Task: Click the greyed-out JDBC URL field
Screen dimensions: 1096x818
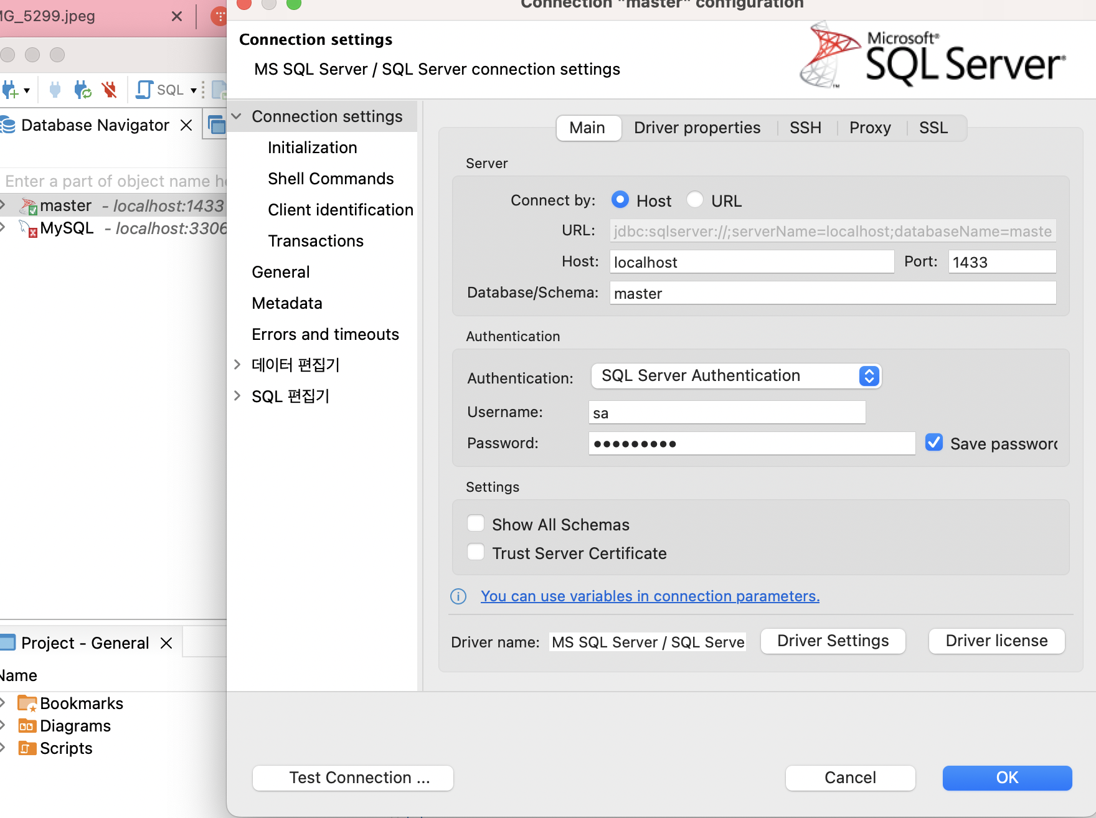Action: [x=833, y=231]
